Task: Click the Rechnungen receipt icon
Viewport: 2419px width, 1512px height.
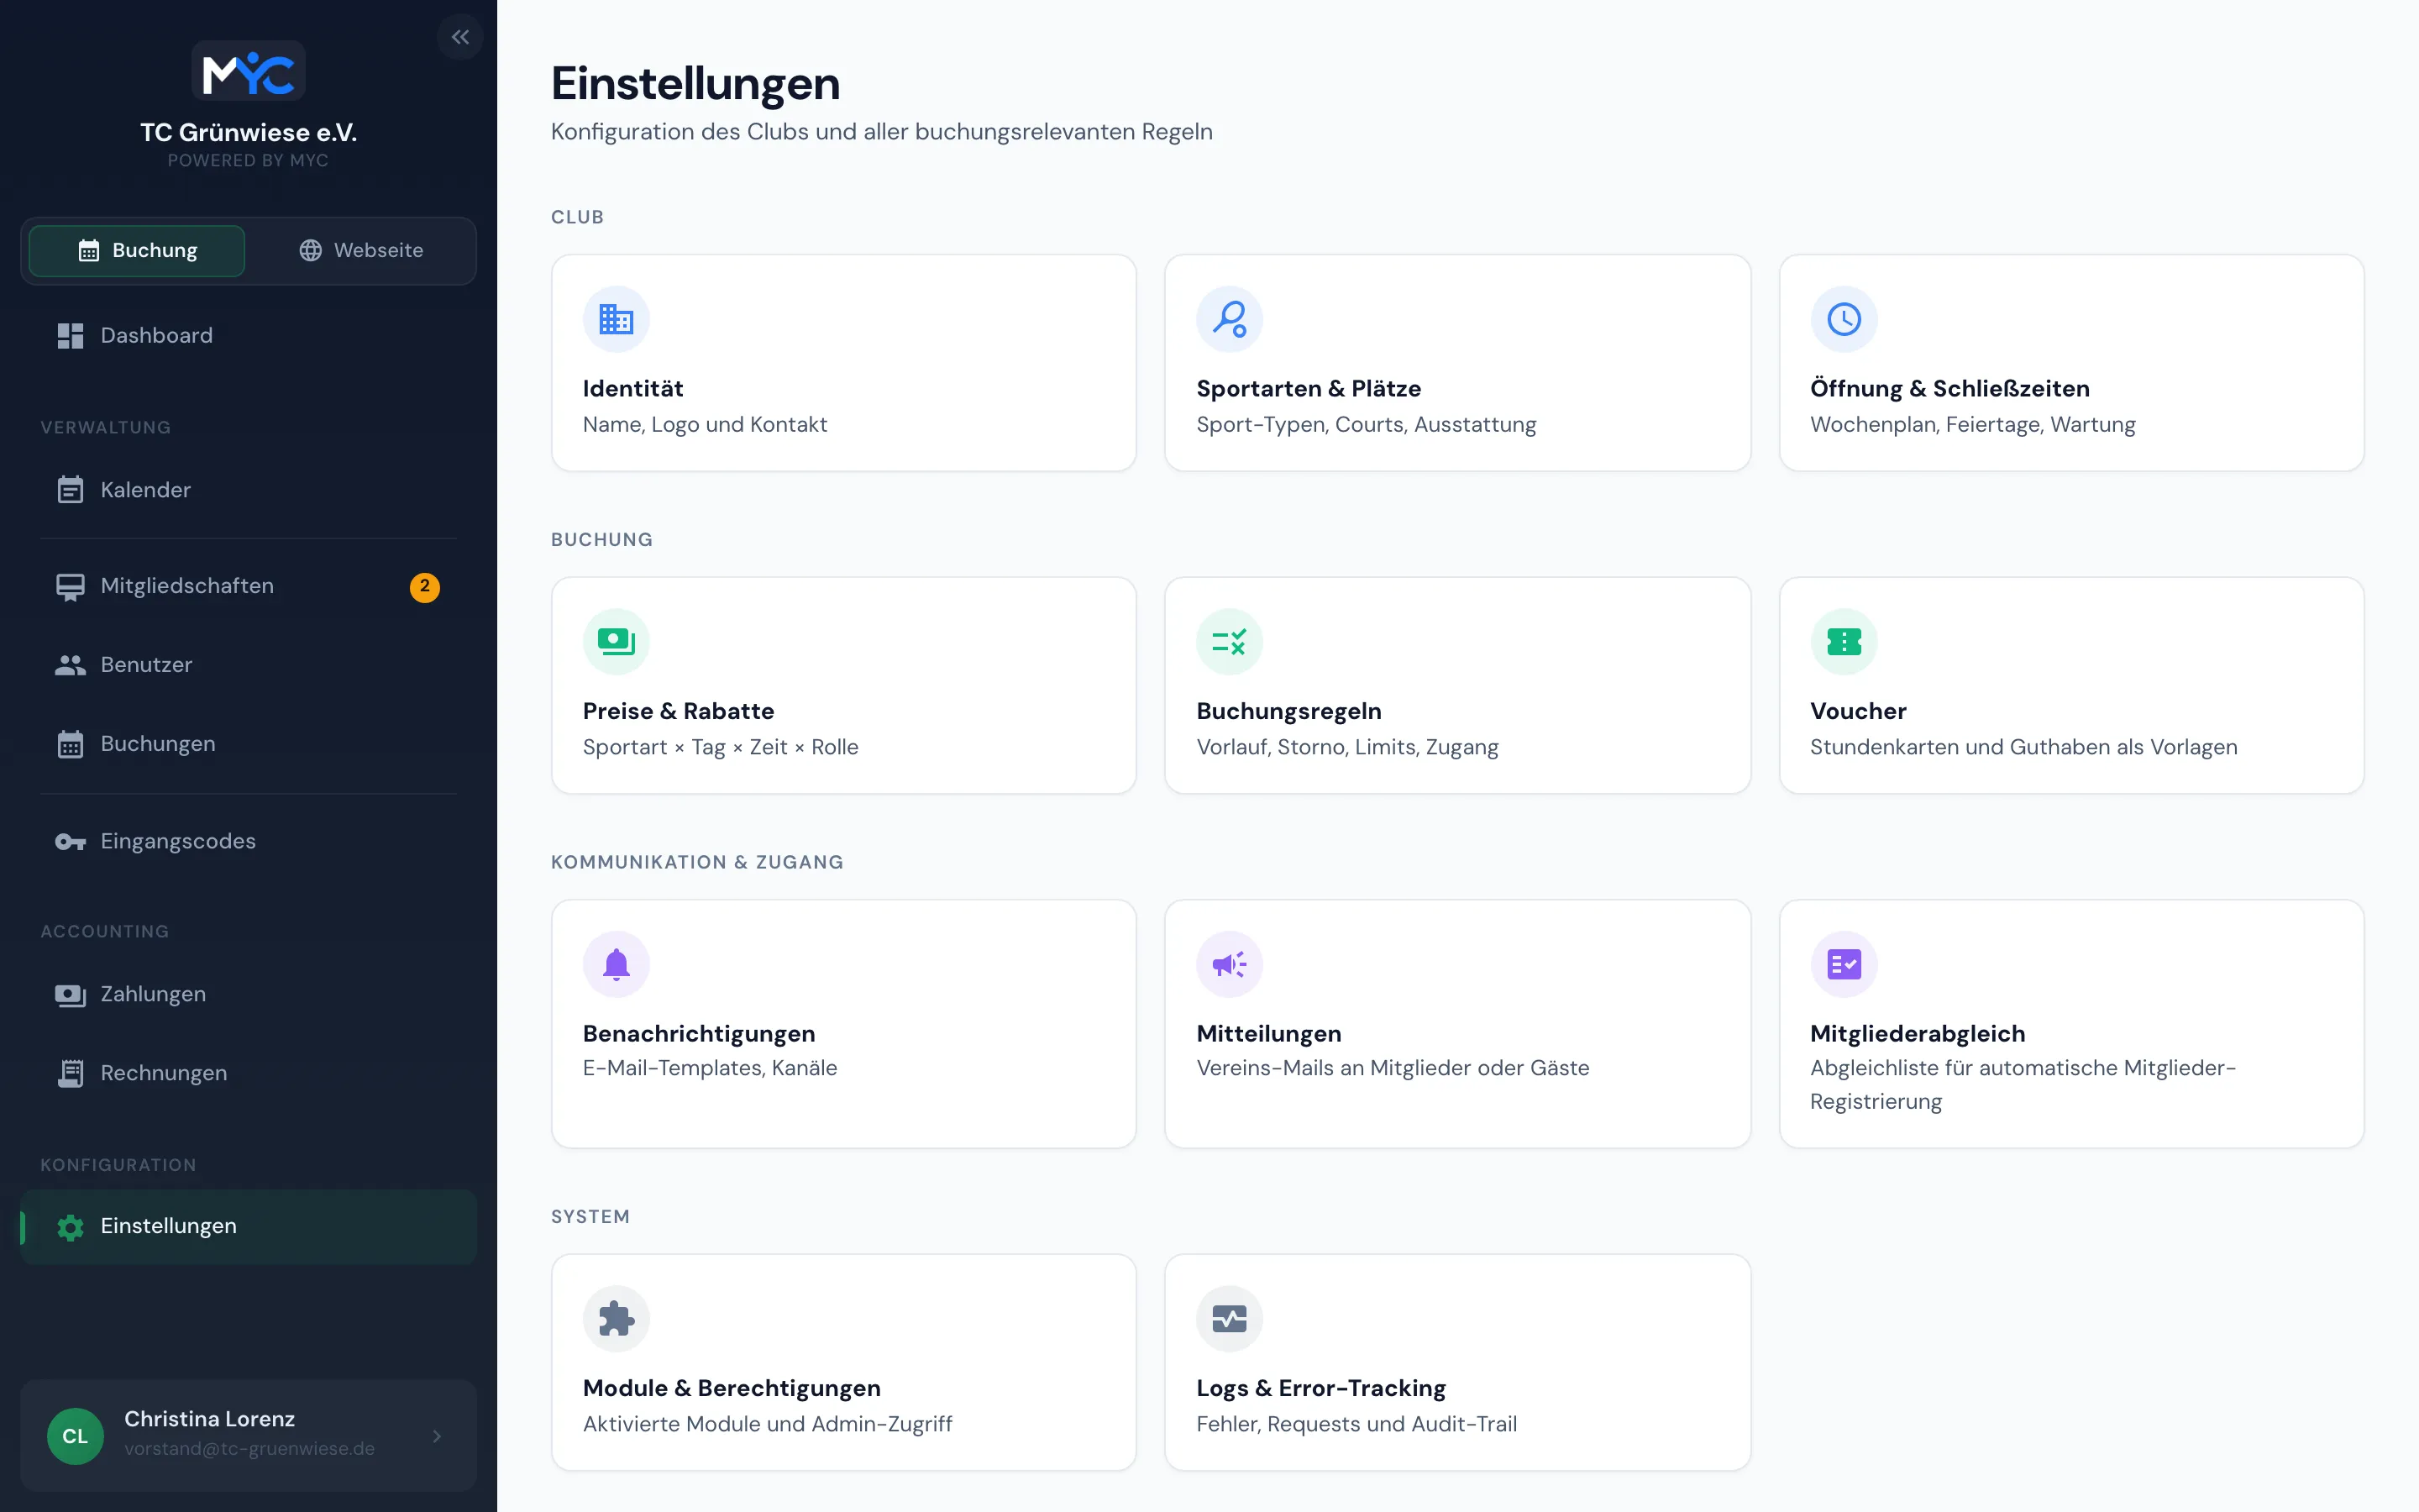Action: tap(70, 1073)
